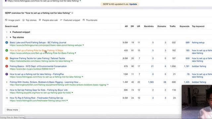212x119 pixels.
Task: Open dropdown next to bcfishingjournal.com URL
Action: click(x=83, y=45)
